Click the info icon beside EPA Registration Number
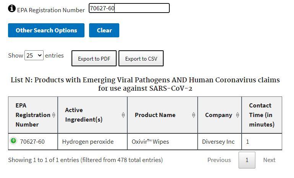294x178 pixels. (12, 8)
